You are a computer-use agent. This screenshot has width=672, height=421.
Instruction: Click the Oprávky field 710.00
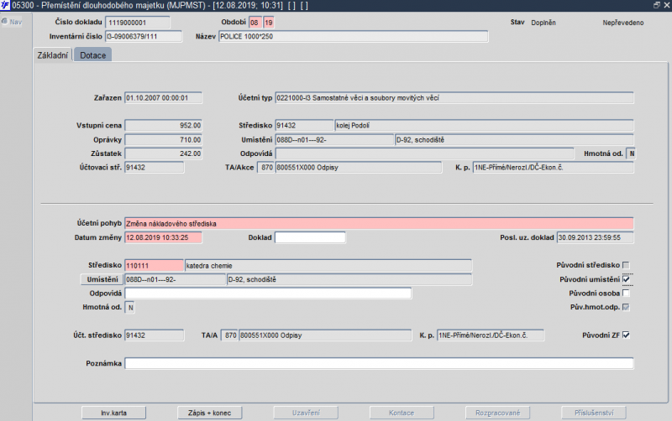(x=163, y=140)
